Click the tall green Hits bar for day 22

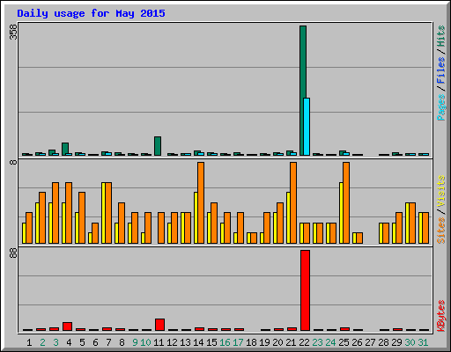[303, 91]
